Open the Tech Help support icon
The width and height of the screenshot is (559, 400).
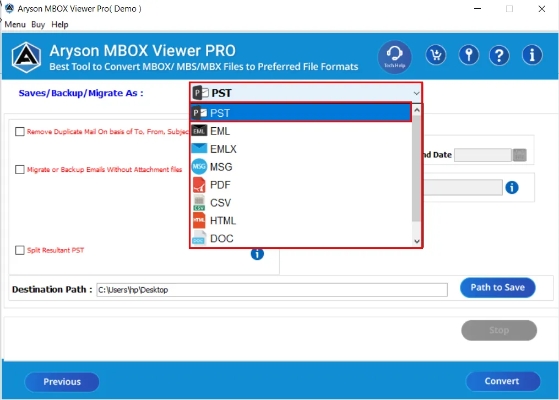click(394, 57)
